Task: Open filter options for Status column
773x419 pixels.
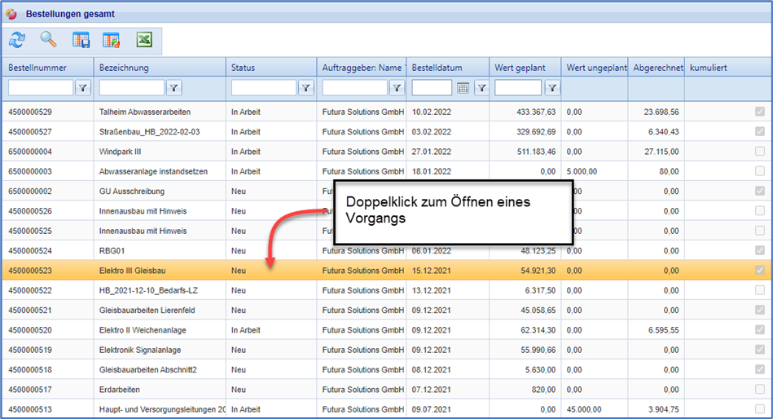Action: click(306, 88)
